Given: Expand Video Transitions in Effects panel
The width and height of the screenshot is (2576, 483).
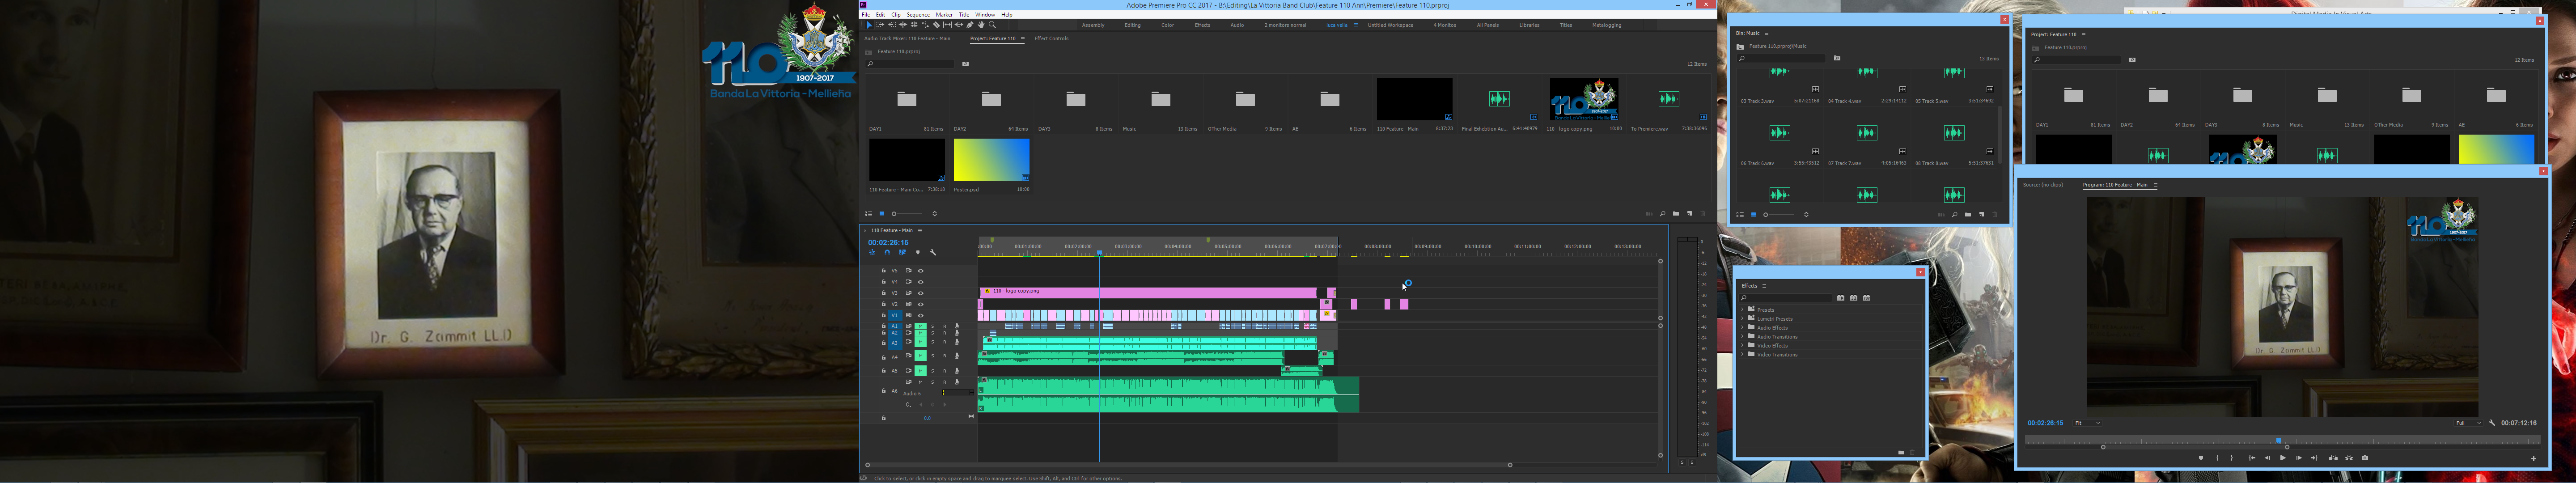Looking at the screenshot, I should (x=1743, y=355).
